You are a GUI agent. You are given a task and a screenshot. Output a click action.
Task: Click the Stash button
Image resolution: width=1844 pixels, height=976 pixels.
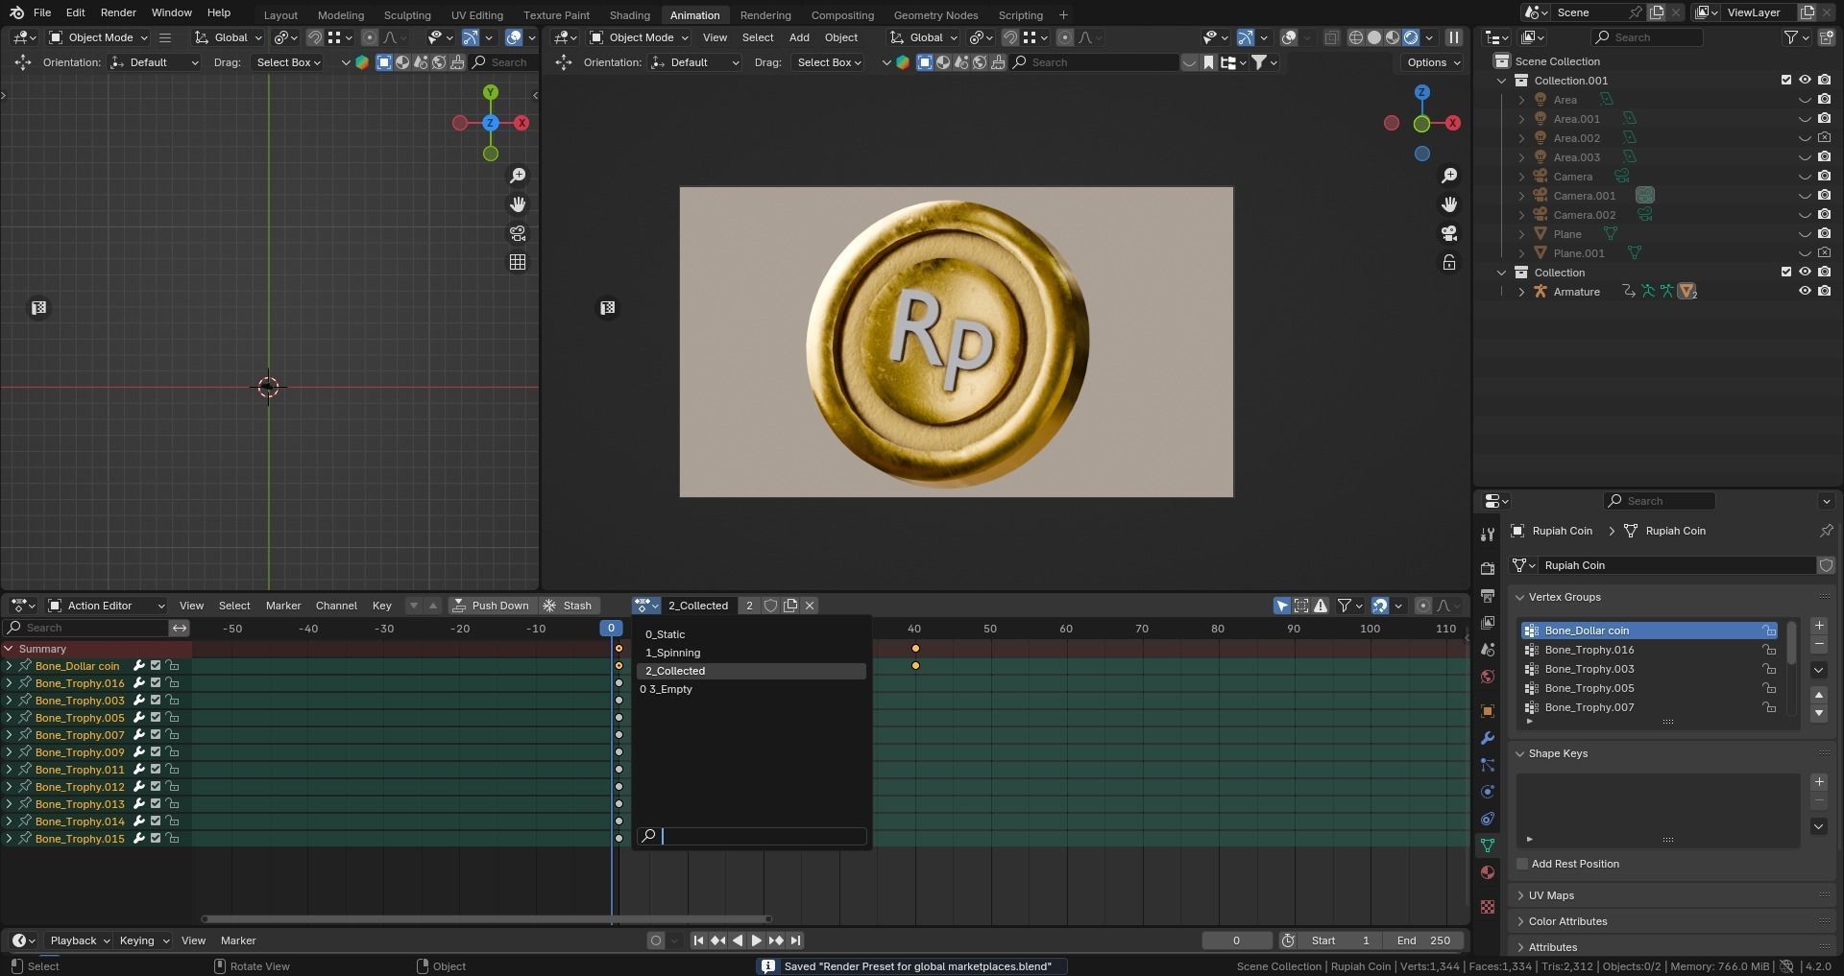pos(568,606)
